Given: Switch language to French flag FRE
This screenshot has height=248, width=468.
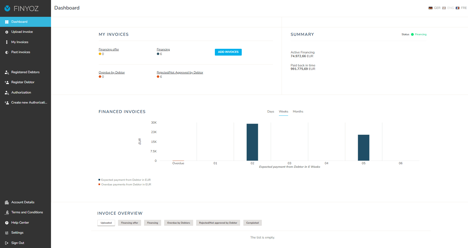Looking at the screenshot, I should point(461,8).
